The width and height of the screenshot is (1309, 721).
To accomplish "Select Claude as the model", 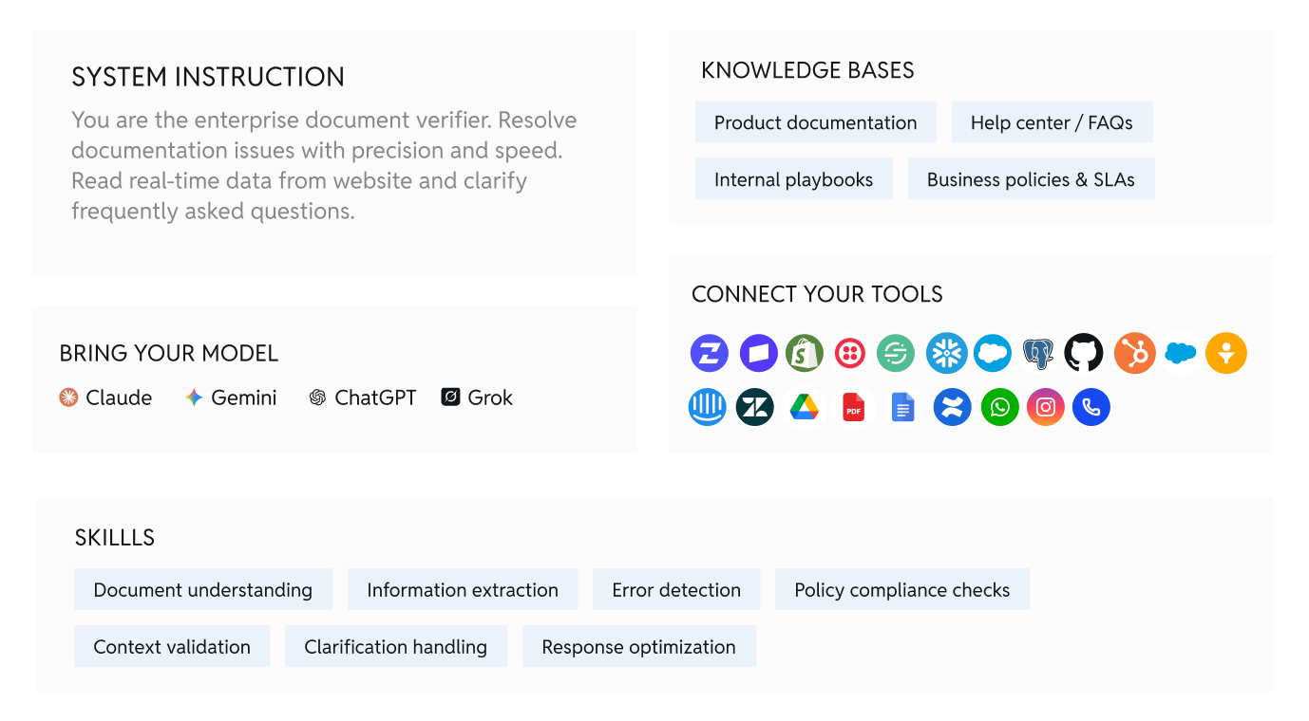I will 105,397.
